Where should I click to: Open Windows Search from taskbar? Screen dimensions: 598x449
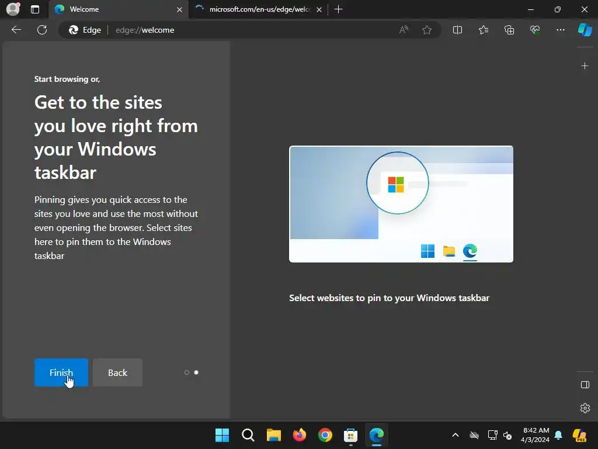(248, 435)
